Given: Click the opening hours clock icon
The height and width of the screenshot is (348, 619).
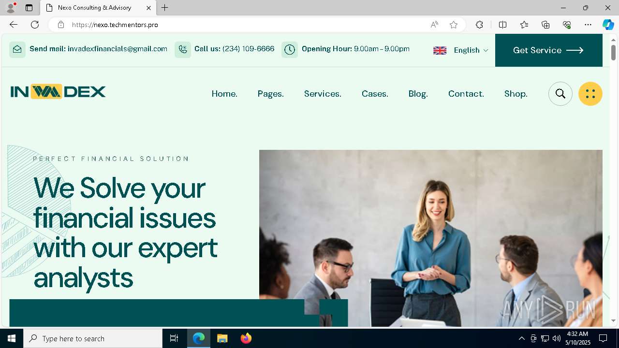Looking at the screenshot, I should coord(290,49).
